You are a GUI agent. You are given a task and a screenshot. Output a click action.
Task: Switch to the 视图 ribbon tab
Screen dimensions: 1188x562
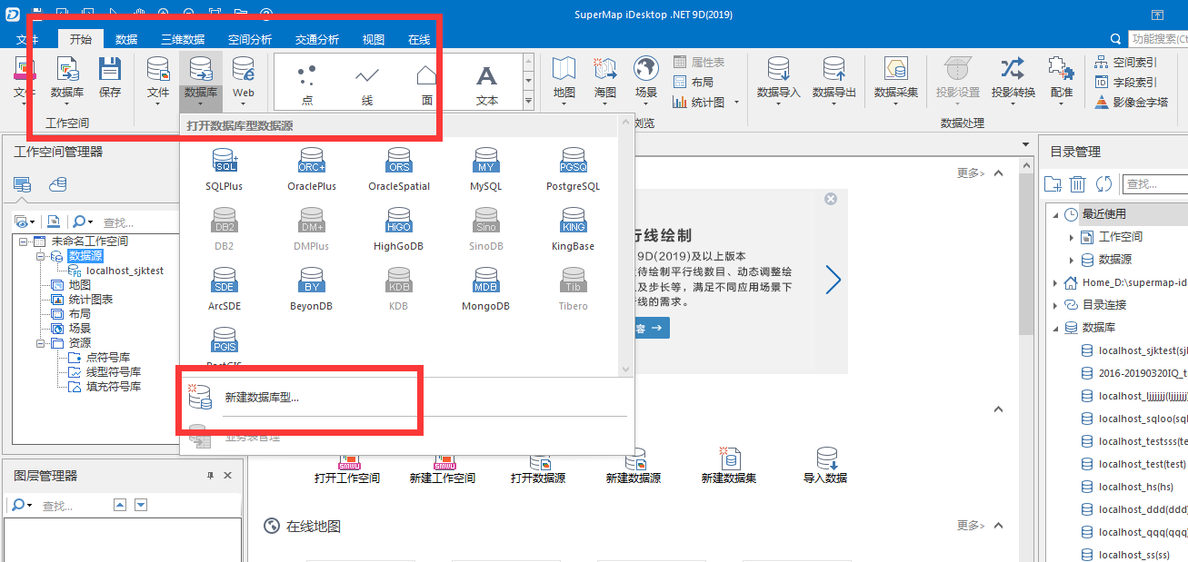pos(374,40)
